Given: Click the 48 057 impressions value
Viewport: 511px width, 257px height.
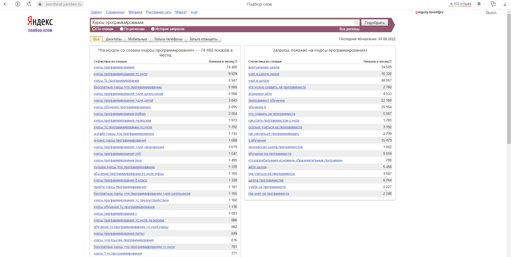Looking at the screenshot, I should (x=386, y=81).
